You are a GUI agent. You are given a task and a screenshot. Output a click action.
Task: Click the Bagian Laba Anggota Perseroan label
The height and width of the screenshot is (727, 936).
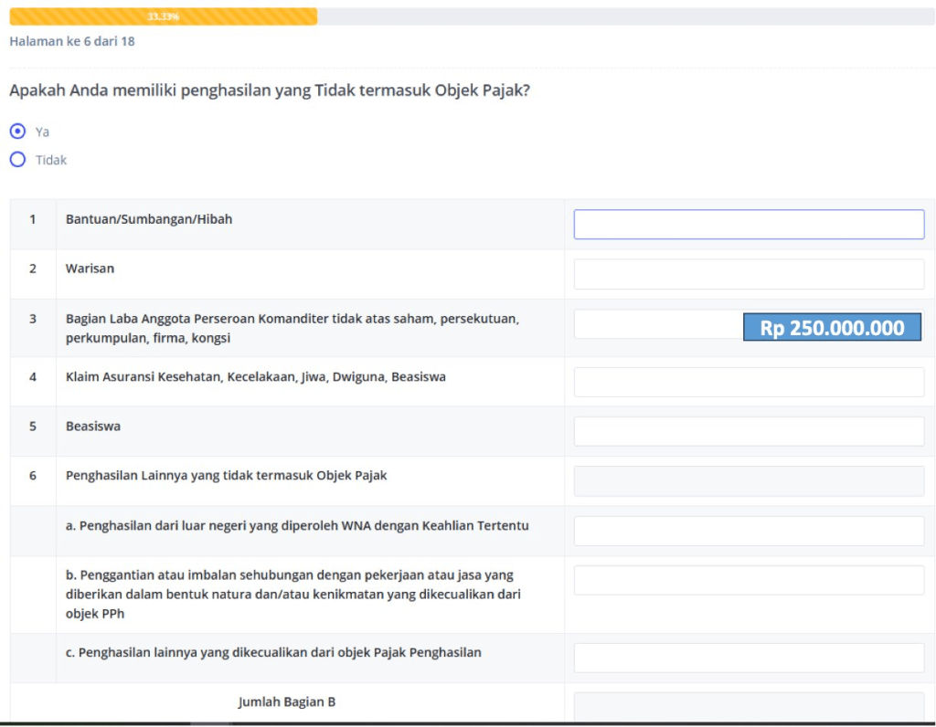click(292, 328)
